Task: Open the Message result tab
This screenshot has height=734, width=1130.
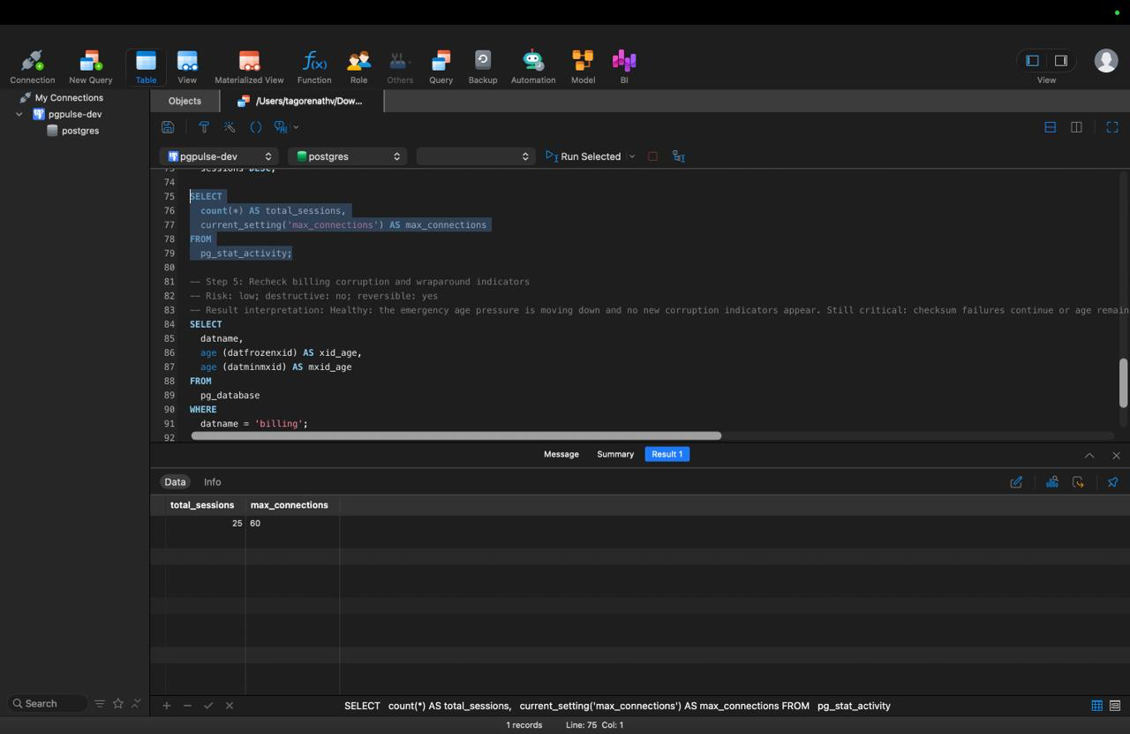Action: point(561,454)
